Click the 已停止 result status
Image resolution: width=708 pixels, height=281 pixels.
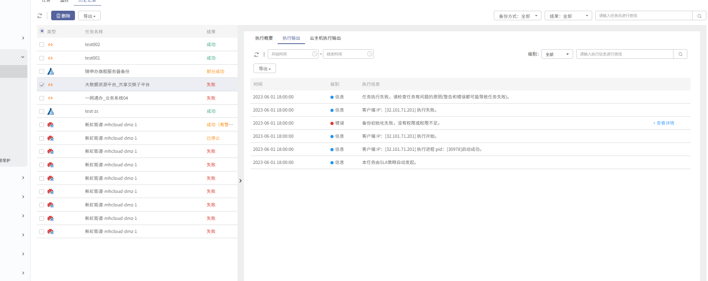point(213,138)
